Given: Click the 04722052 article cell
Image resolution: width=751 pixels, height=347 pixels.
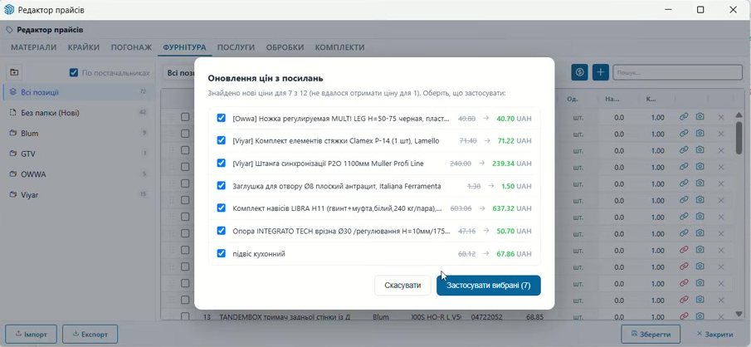Looking at the screenshot, I should pos(485,317).
